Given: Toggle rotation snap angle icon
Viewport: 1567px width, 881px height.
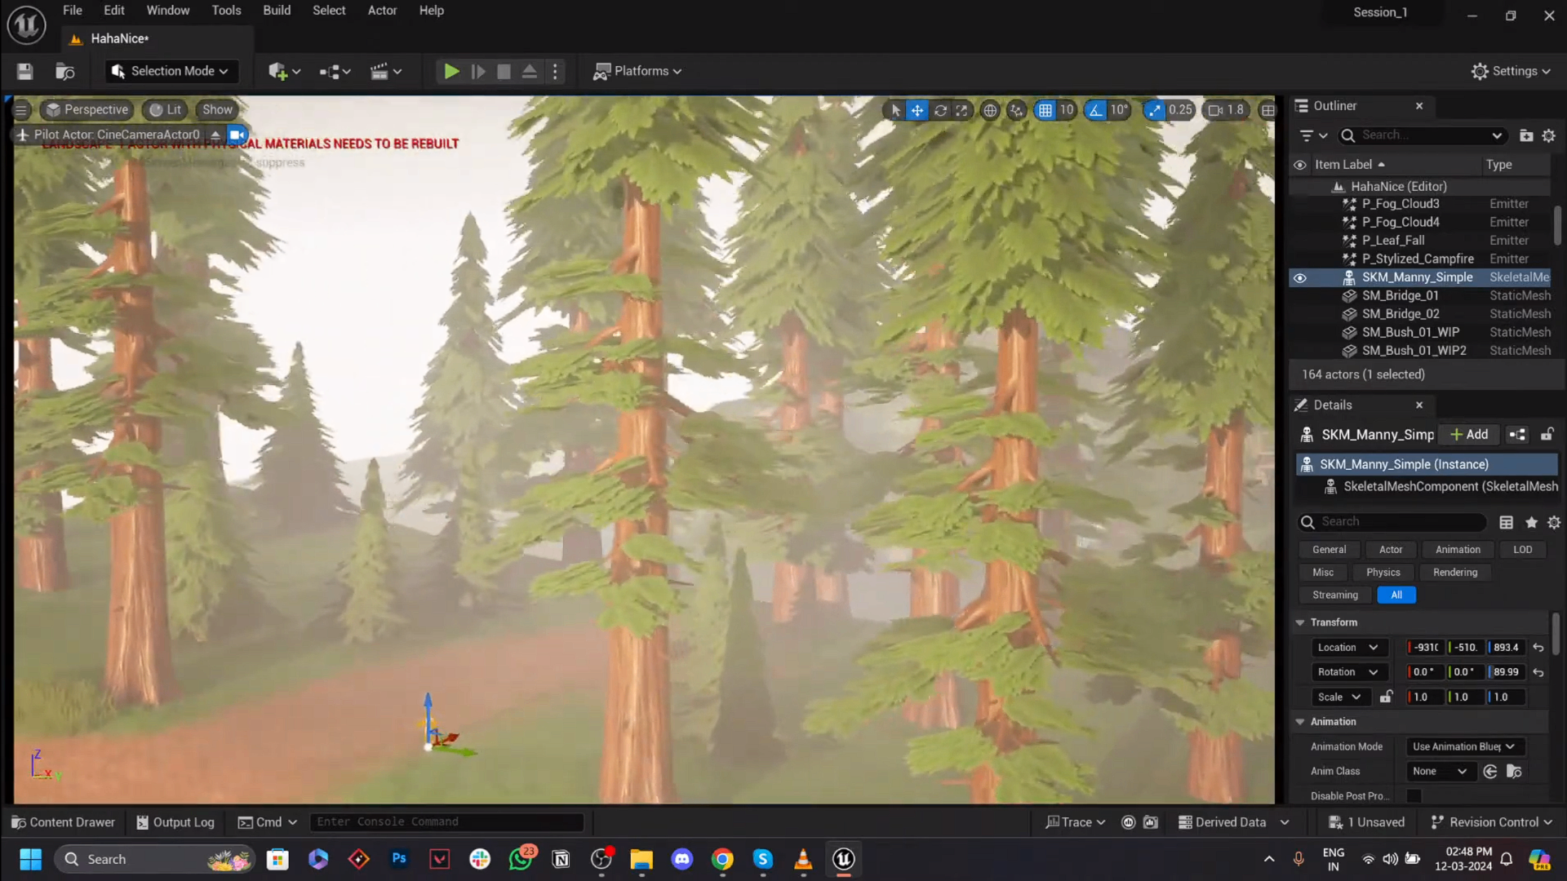Looking at the screenshot, I should click(1095, 110).
